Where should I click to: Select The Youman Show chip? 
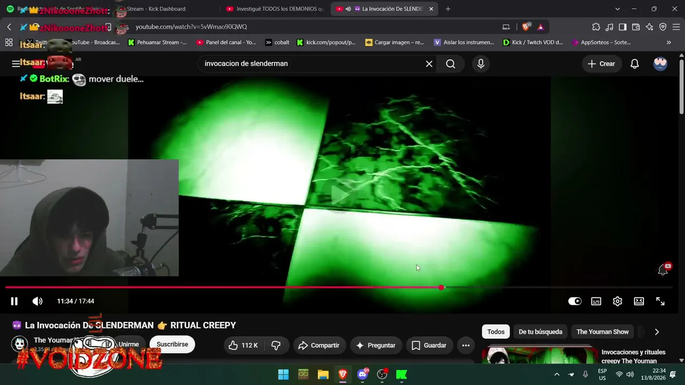coord(603,332)
